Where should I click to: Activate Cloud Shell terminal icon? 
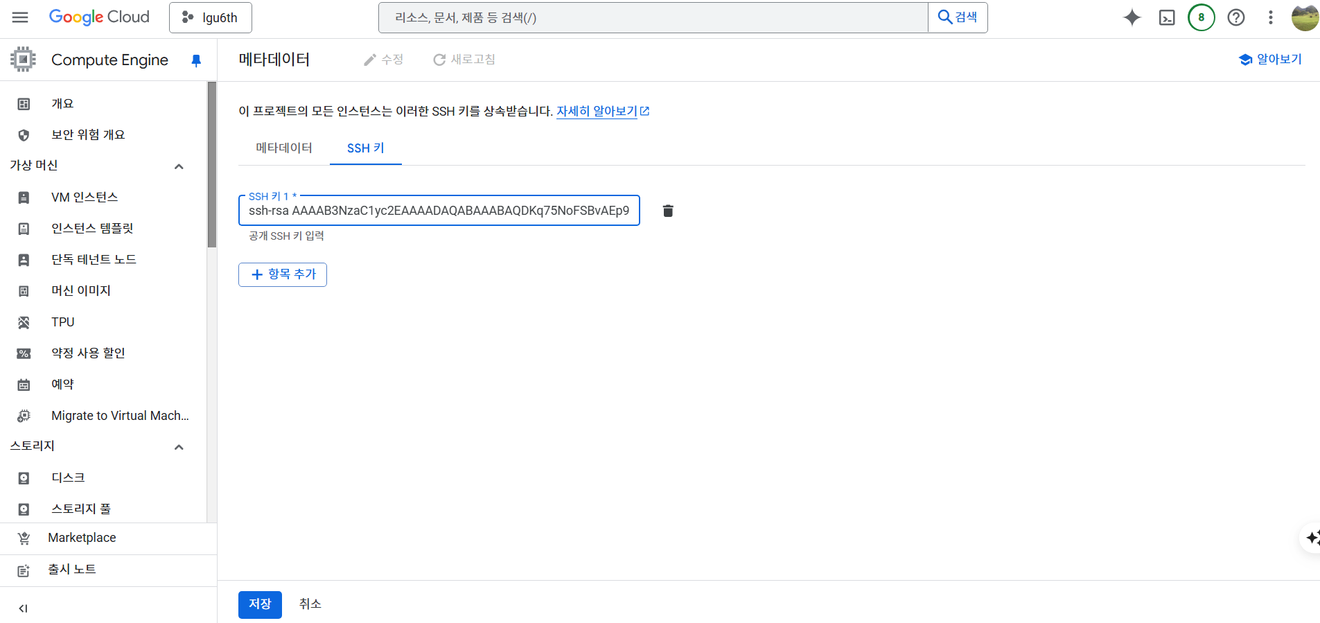(1167, 17)
